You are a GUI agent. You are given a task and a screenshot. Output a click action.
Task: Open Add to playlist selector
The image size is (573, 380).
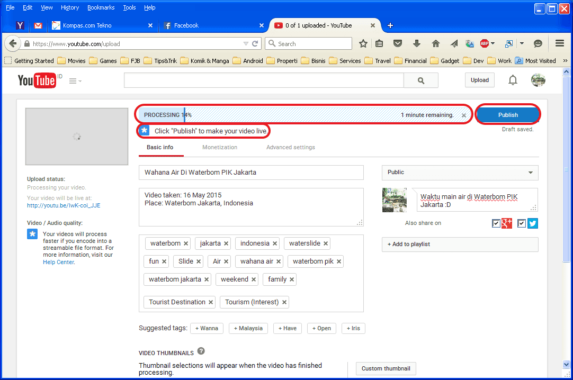[x=460, y=244]
